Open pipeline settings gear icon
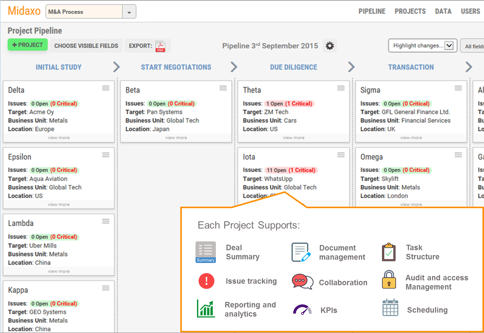 [330, 46]
